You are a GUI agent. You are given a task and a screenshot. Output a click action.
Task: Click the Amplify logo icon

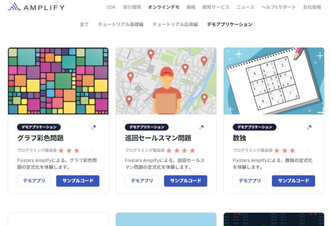(x=14, y=6)
